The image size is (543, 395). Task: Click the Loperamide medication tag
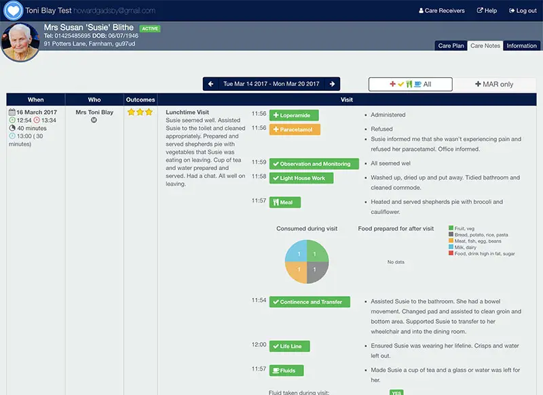(294, 115)
